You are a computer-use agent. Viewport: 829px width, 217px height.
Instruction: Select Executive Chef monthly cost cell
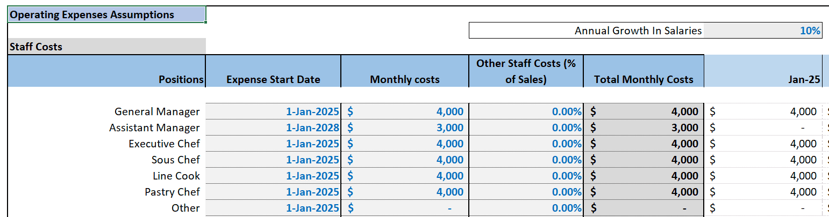[x=405, y=144]
